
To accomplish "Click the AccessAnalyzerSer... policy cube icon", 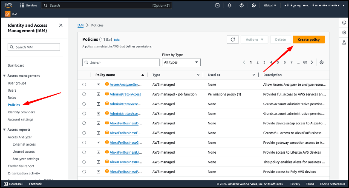I will (107, 84).
